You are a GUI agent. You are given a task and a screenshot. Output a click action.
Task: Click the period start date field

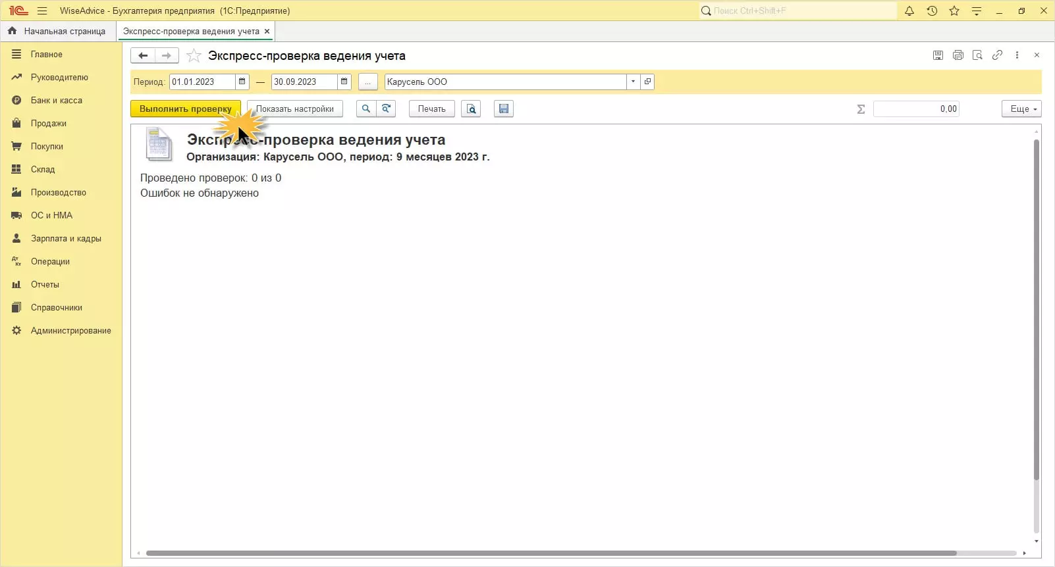202,82
